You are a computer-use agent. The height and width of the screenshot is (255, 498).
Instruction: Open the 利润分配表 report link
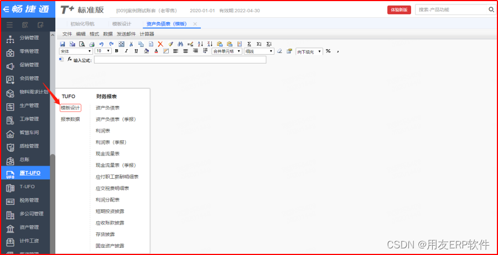coord(108,200)
